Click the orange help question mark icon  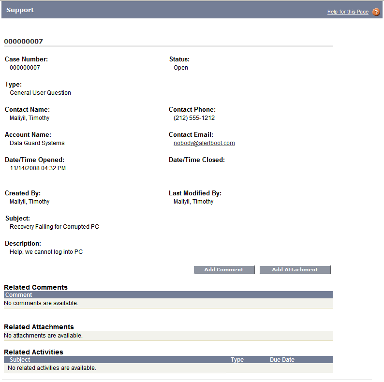[376, 12]
